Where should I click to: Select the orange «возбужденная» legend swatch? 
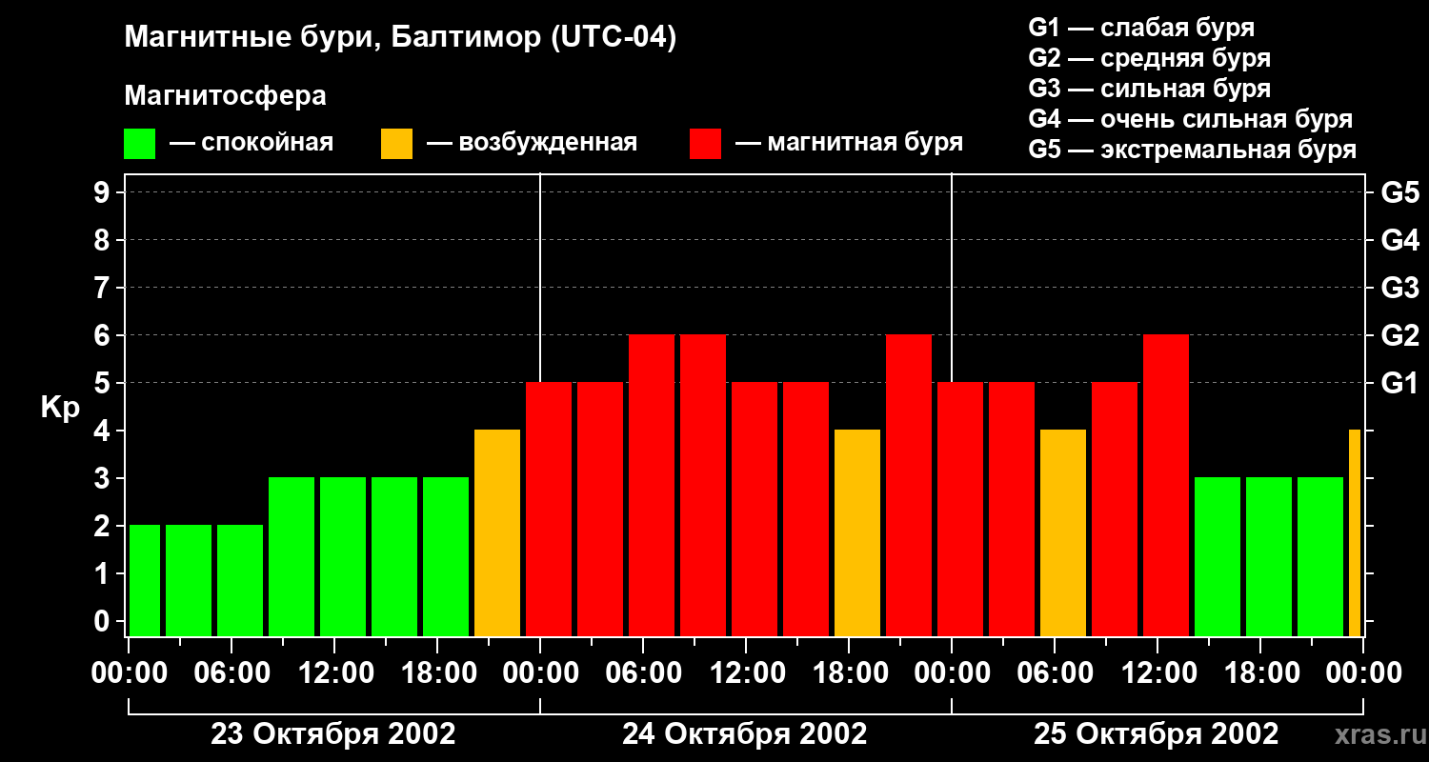[x=396, y=144]
